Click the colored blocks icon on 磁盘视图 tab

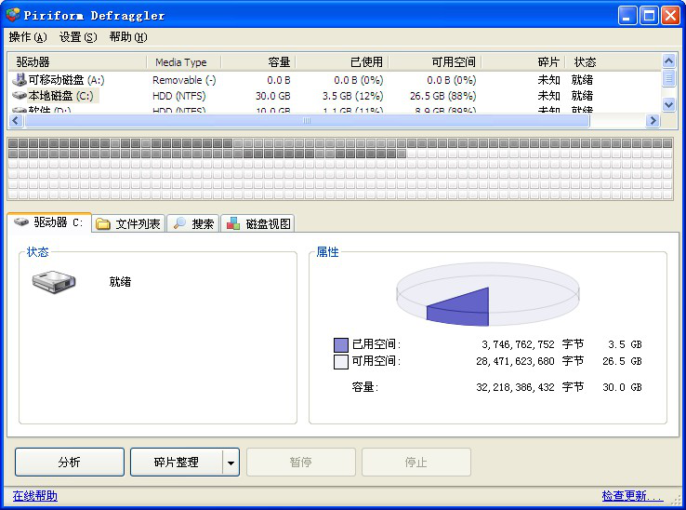pos(232,223)
